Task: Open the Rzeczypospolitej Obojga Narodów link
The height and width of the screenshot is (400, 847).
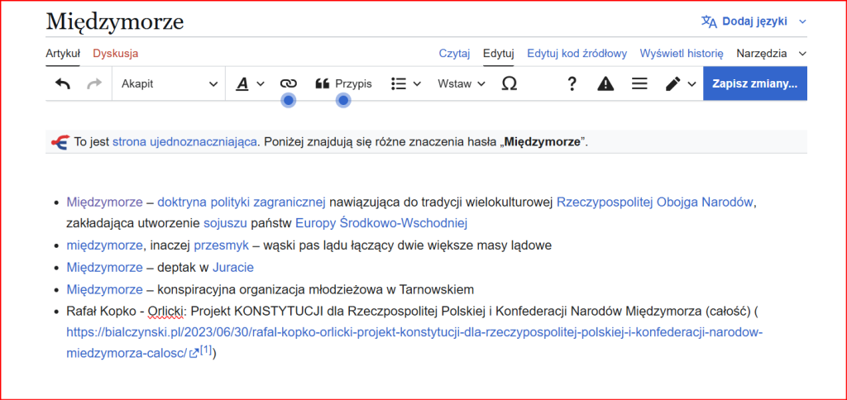Action: pos(656,202)
